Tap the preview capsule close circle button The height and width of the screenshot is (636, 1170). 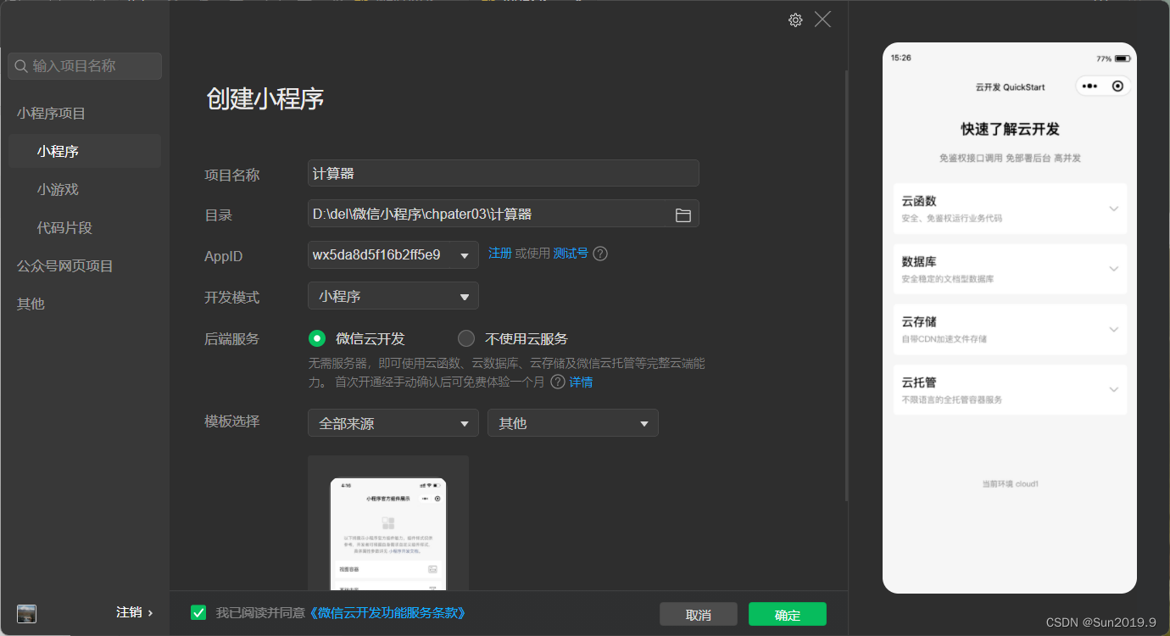[1117, 86]
